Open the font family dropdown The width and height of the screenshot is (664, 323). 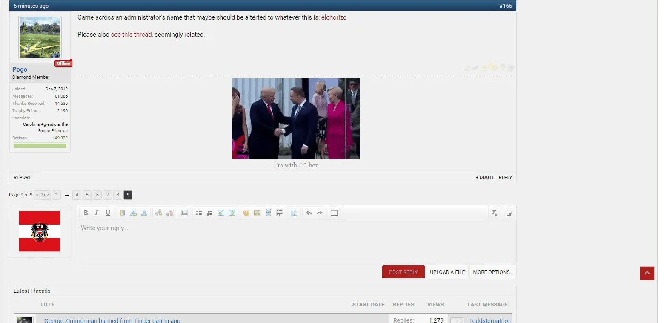click(144, 213)
